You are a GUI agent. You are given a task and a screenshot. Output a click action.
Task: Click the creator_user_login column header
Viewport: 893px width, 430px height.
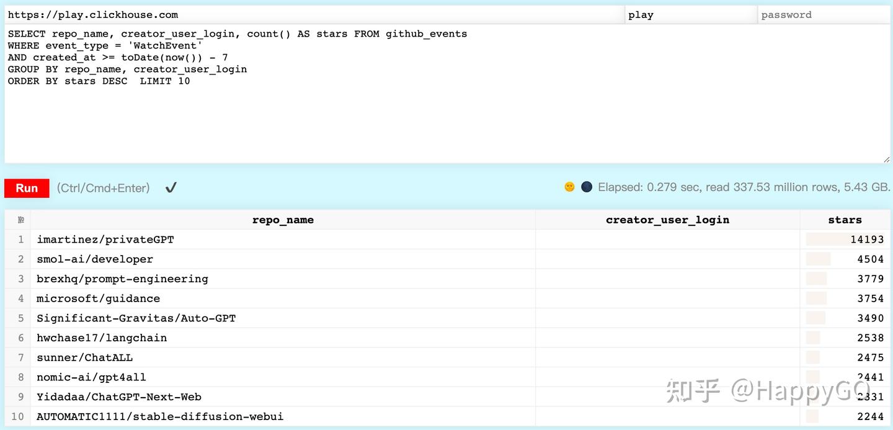[x=667, y=220]
